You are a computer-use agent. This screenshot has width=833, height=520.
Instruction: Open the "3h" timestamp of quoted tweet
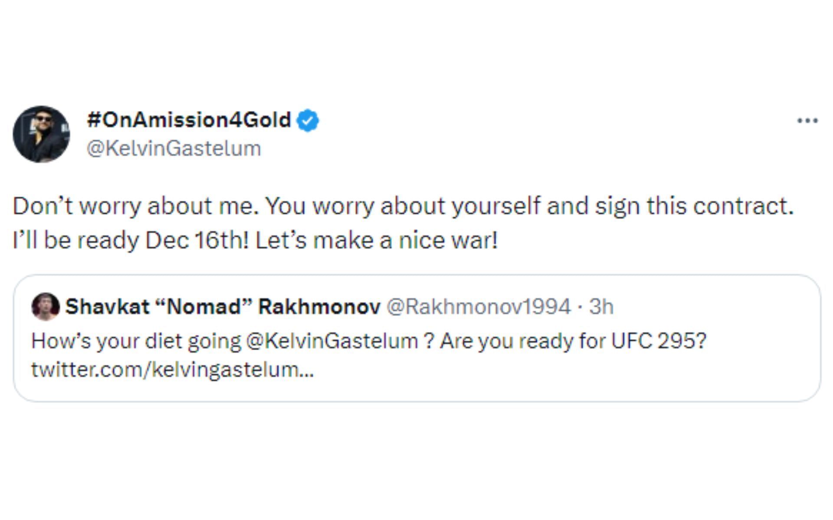(x=601, y=307)
